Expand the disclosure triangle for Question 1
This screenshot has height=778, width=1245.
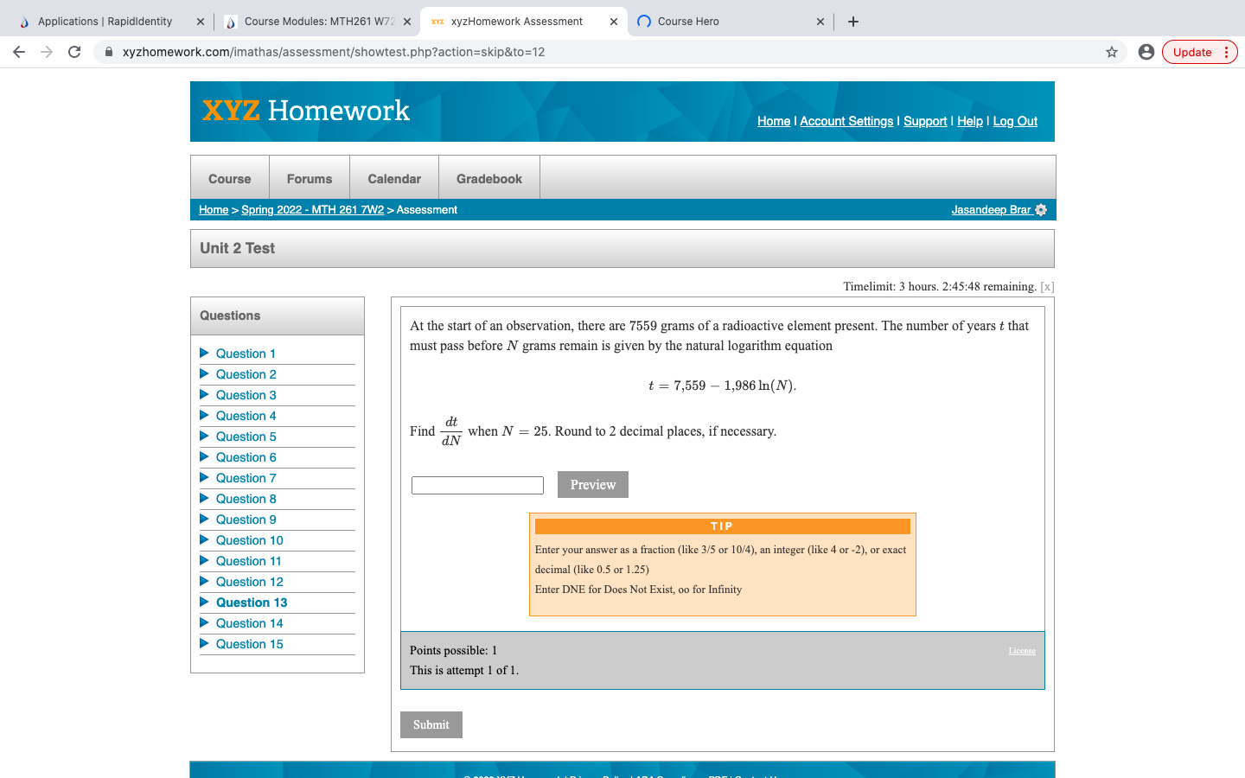coord(204,354)
